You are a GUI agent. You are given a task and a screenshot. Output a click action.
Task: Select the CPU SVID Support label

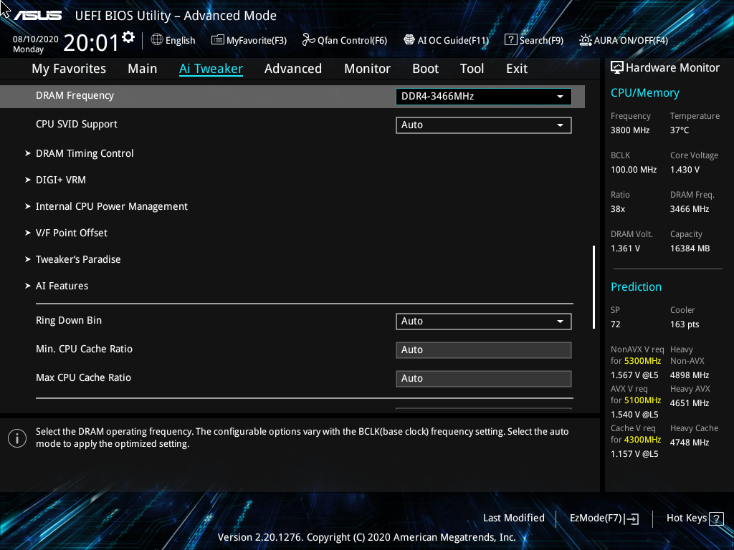tap(77, 125)
